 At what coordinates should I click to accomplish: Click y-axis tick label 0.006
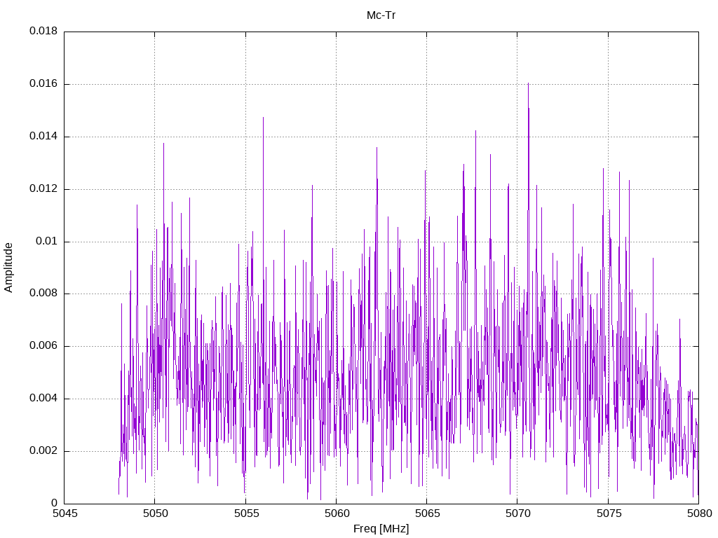[x=43, y=346]
